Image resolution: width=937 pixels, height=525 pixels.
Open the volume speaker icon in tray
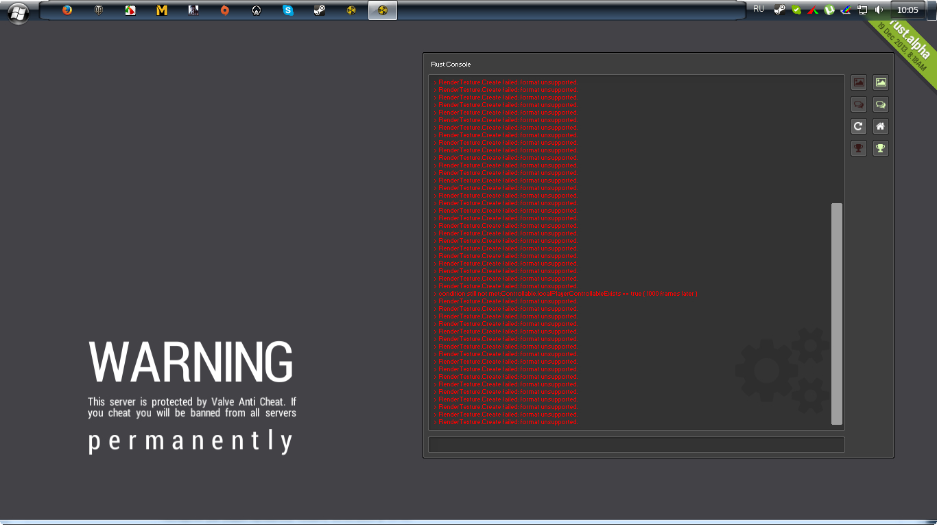point(879,10)
